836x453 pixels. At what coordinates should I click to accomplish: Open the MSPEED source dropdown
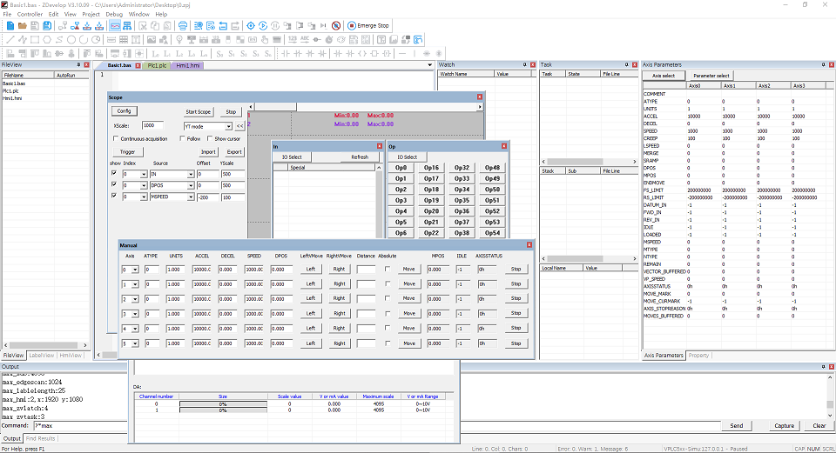tap(191, 197)
